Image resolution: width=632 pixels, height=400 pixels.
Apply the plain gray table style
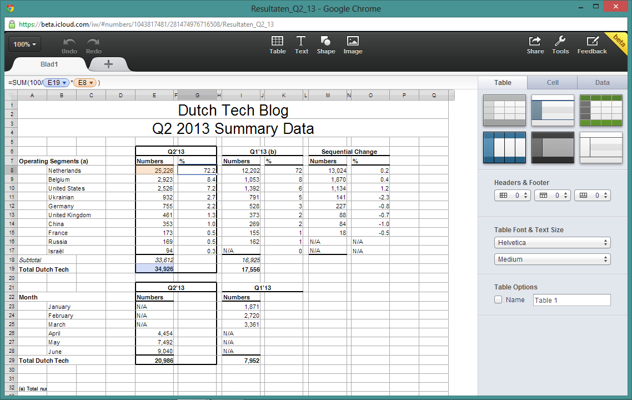click(x=504, y=111)
